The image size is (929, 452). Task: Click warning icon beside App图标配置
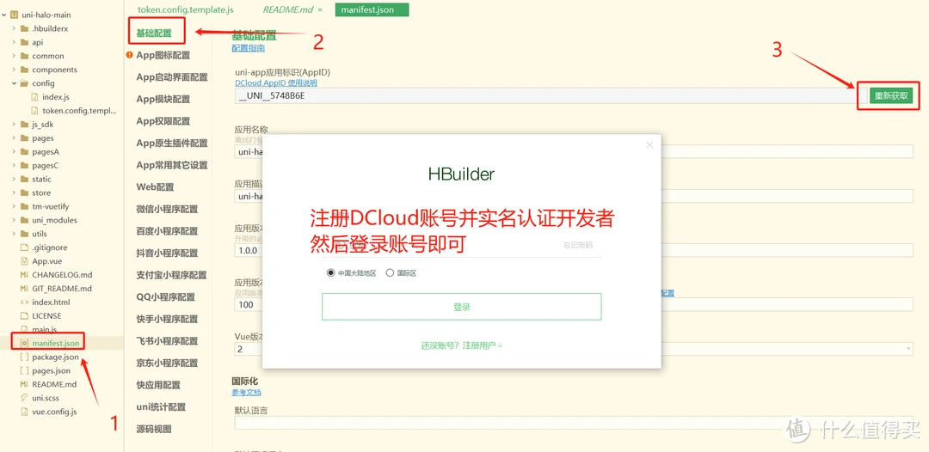pyautogui.click(x=130, y=56)
